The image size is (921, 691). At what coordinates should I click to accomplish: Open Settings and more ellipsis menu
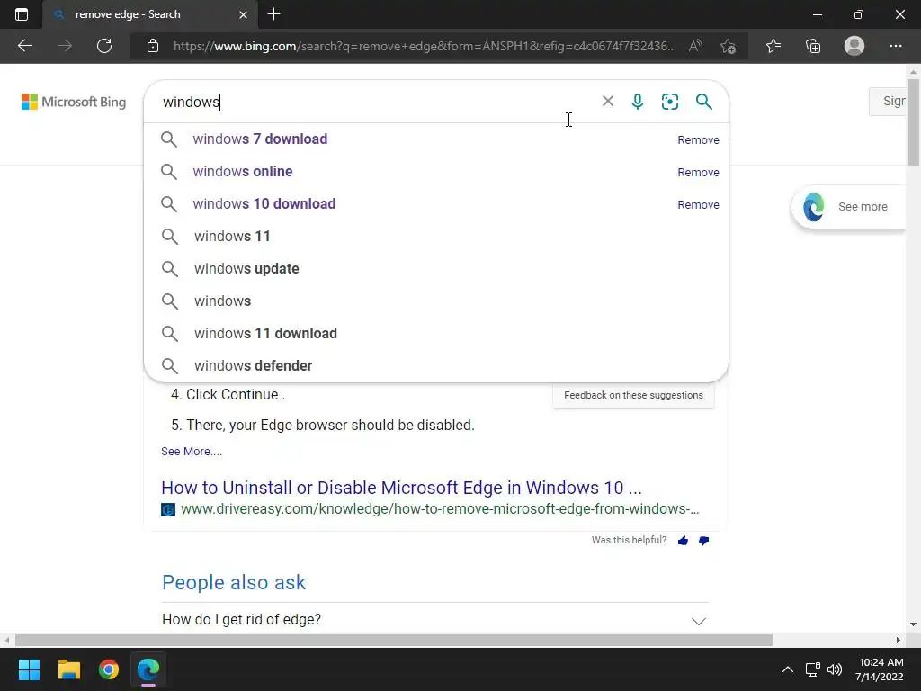click(x=895, y=46)
